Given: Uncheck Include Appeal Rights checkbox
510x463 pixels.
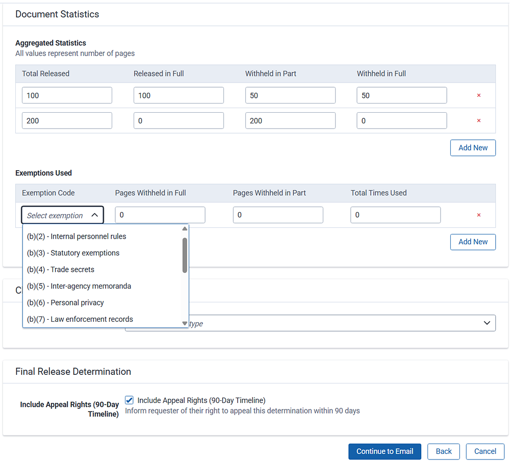Looking at the screenshot, I should point(129,400).
